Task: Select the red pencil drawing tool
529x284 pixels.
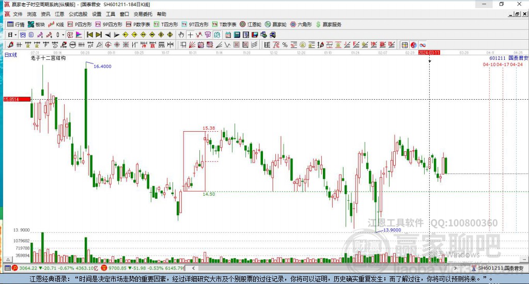Action: point(10,45)
